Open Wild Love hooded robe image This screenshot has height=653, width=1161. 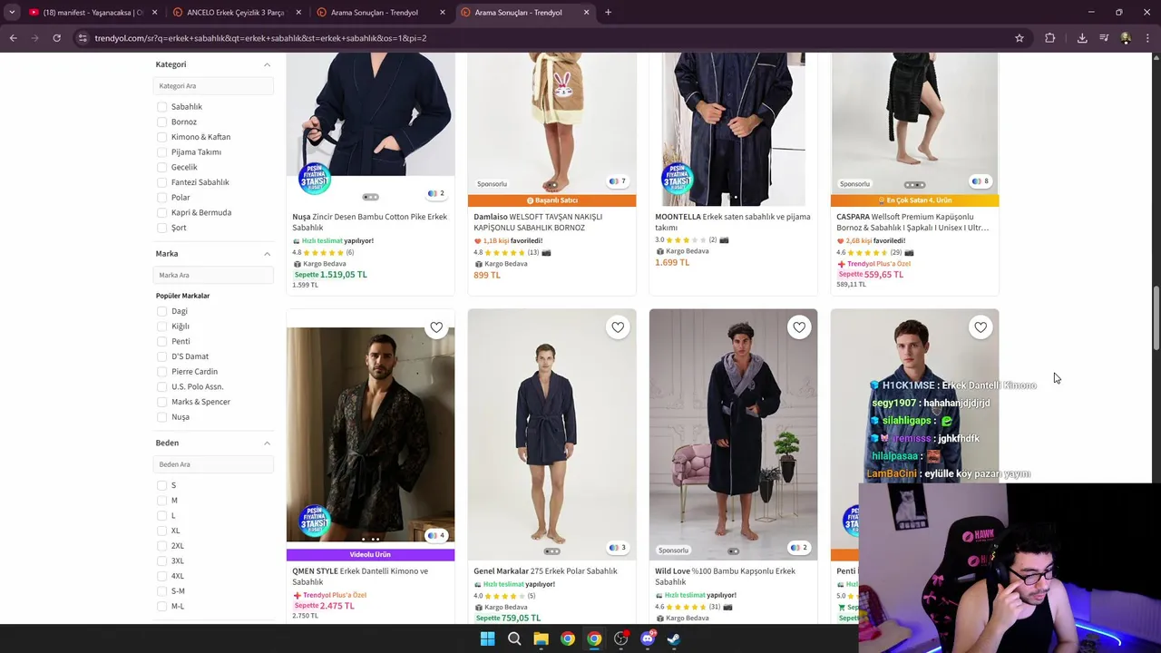[733, 434]
